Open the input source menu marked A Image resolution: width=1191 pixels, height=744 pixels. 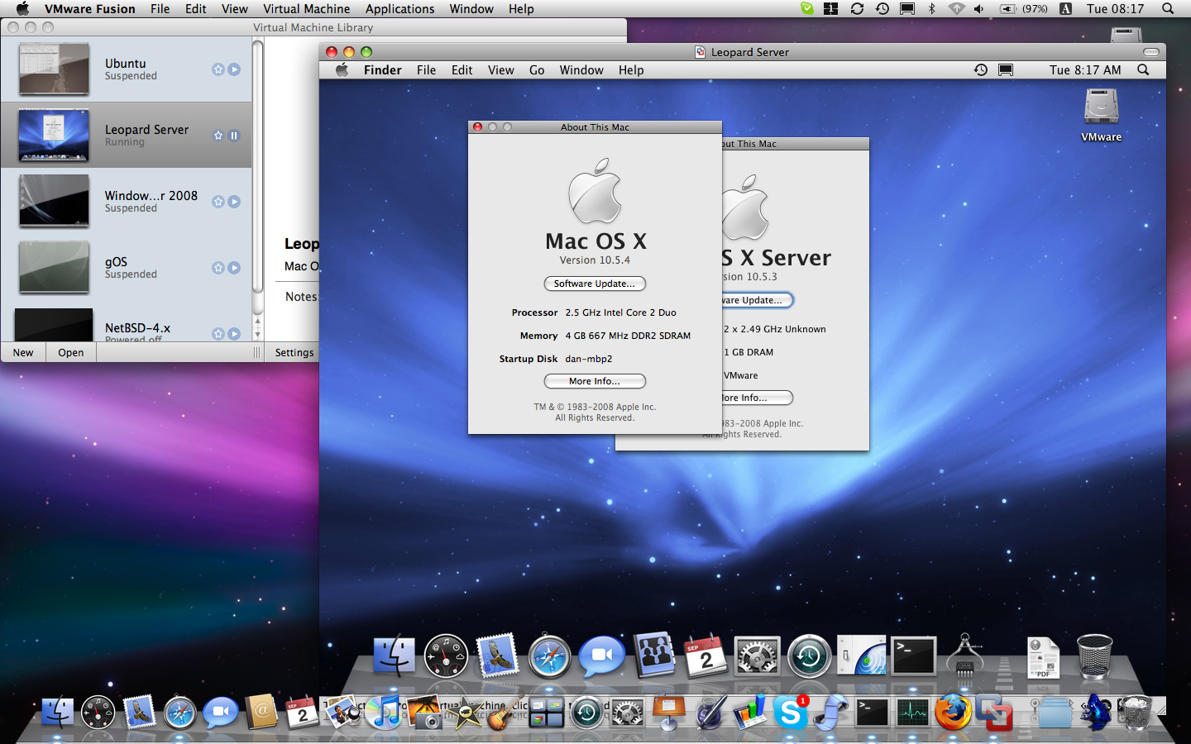point(1065,8)
